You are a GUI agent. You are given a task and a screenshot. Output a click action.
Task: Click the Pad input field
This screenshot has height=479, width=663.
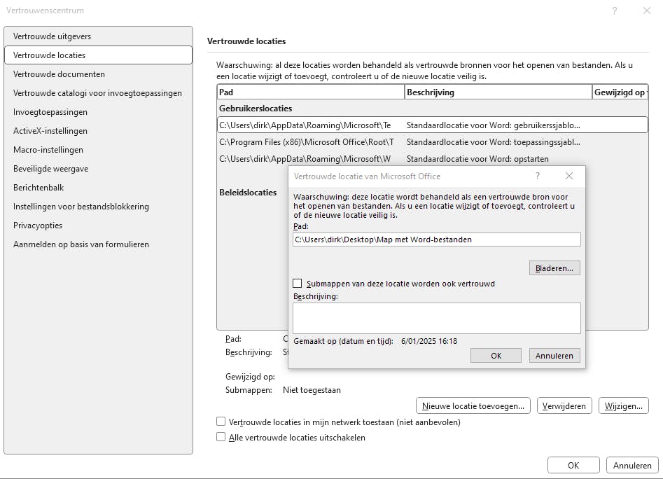[436, 239]
